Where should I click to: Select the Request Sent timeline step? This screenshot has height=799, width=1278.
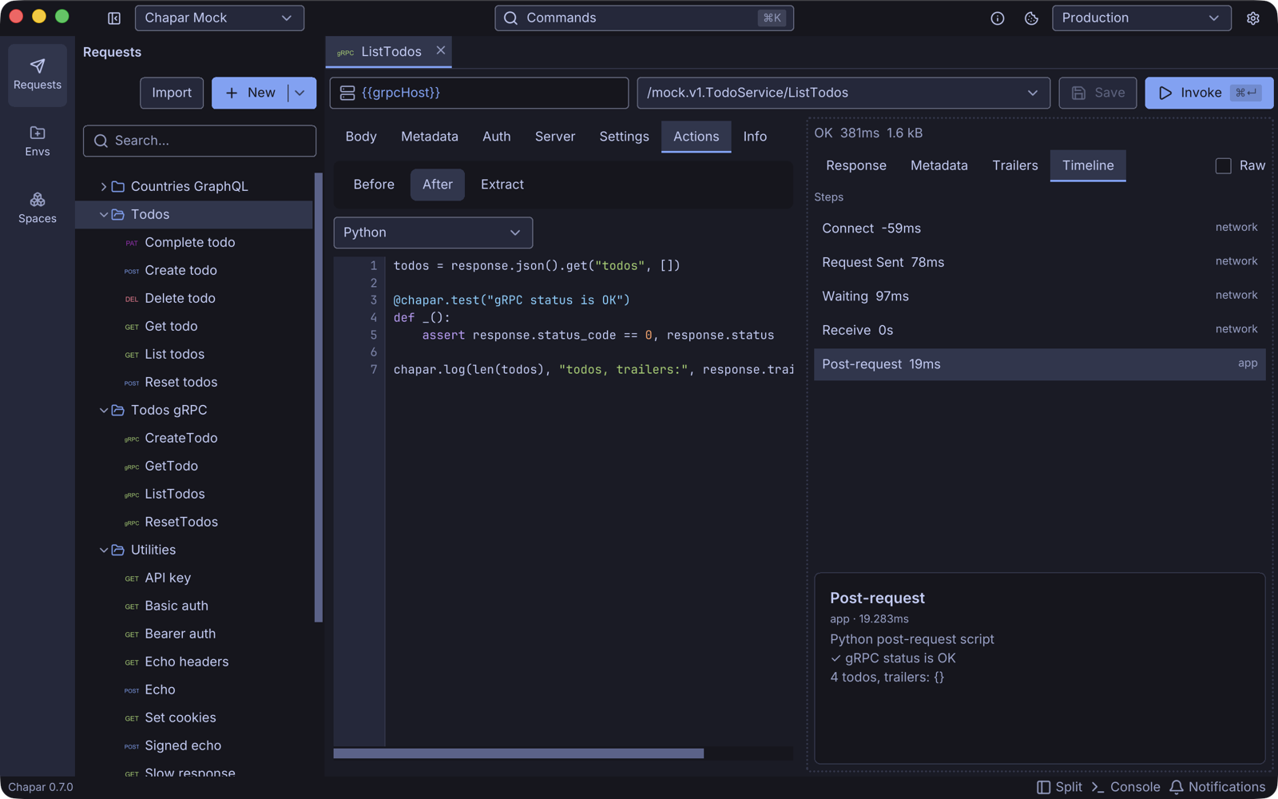(1040, 262)
